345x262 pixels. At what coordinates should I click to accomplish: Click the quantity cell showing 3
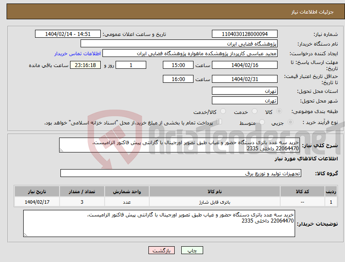82,202
